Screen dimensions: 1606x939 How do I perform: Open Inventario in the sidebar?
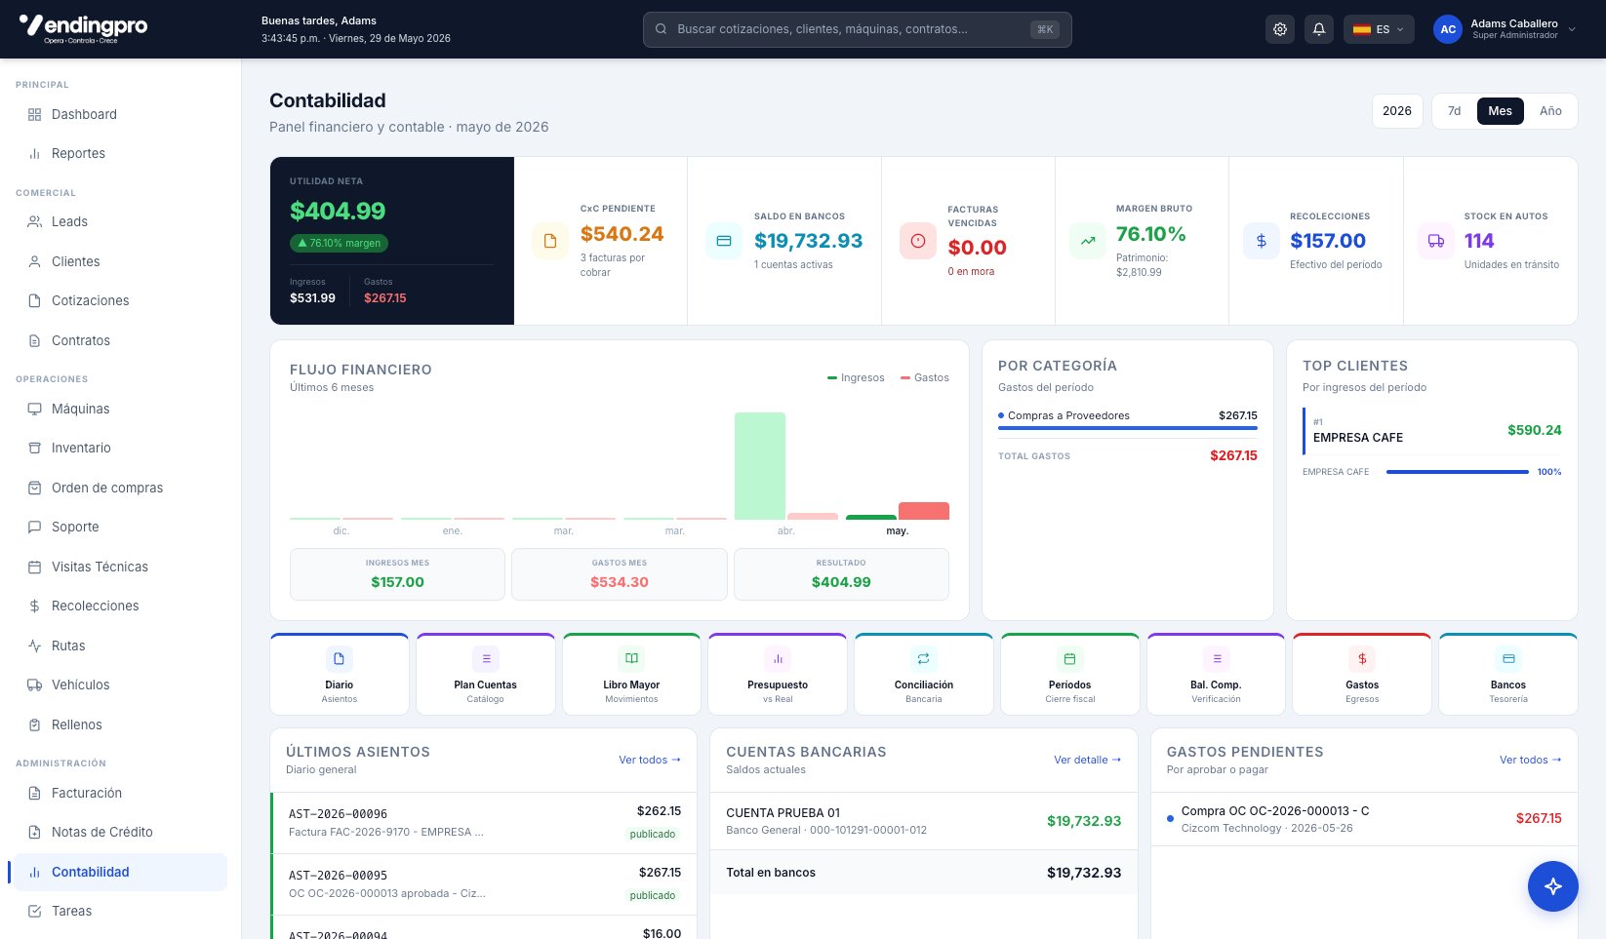pos(119,448)
